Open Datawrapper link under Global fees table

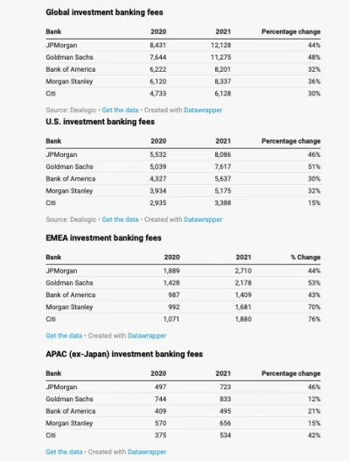click(203, 110)
